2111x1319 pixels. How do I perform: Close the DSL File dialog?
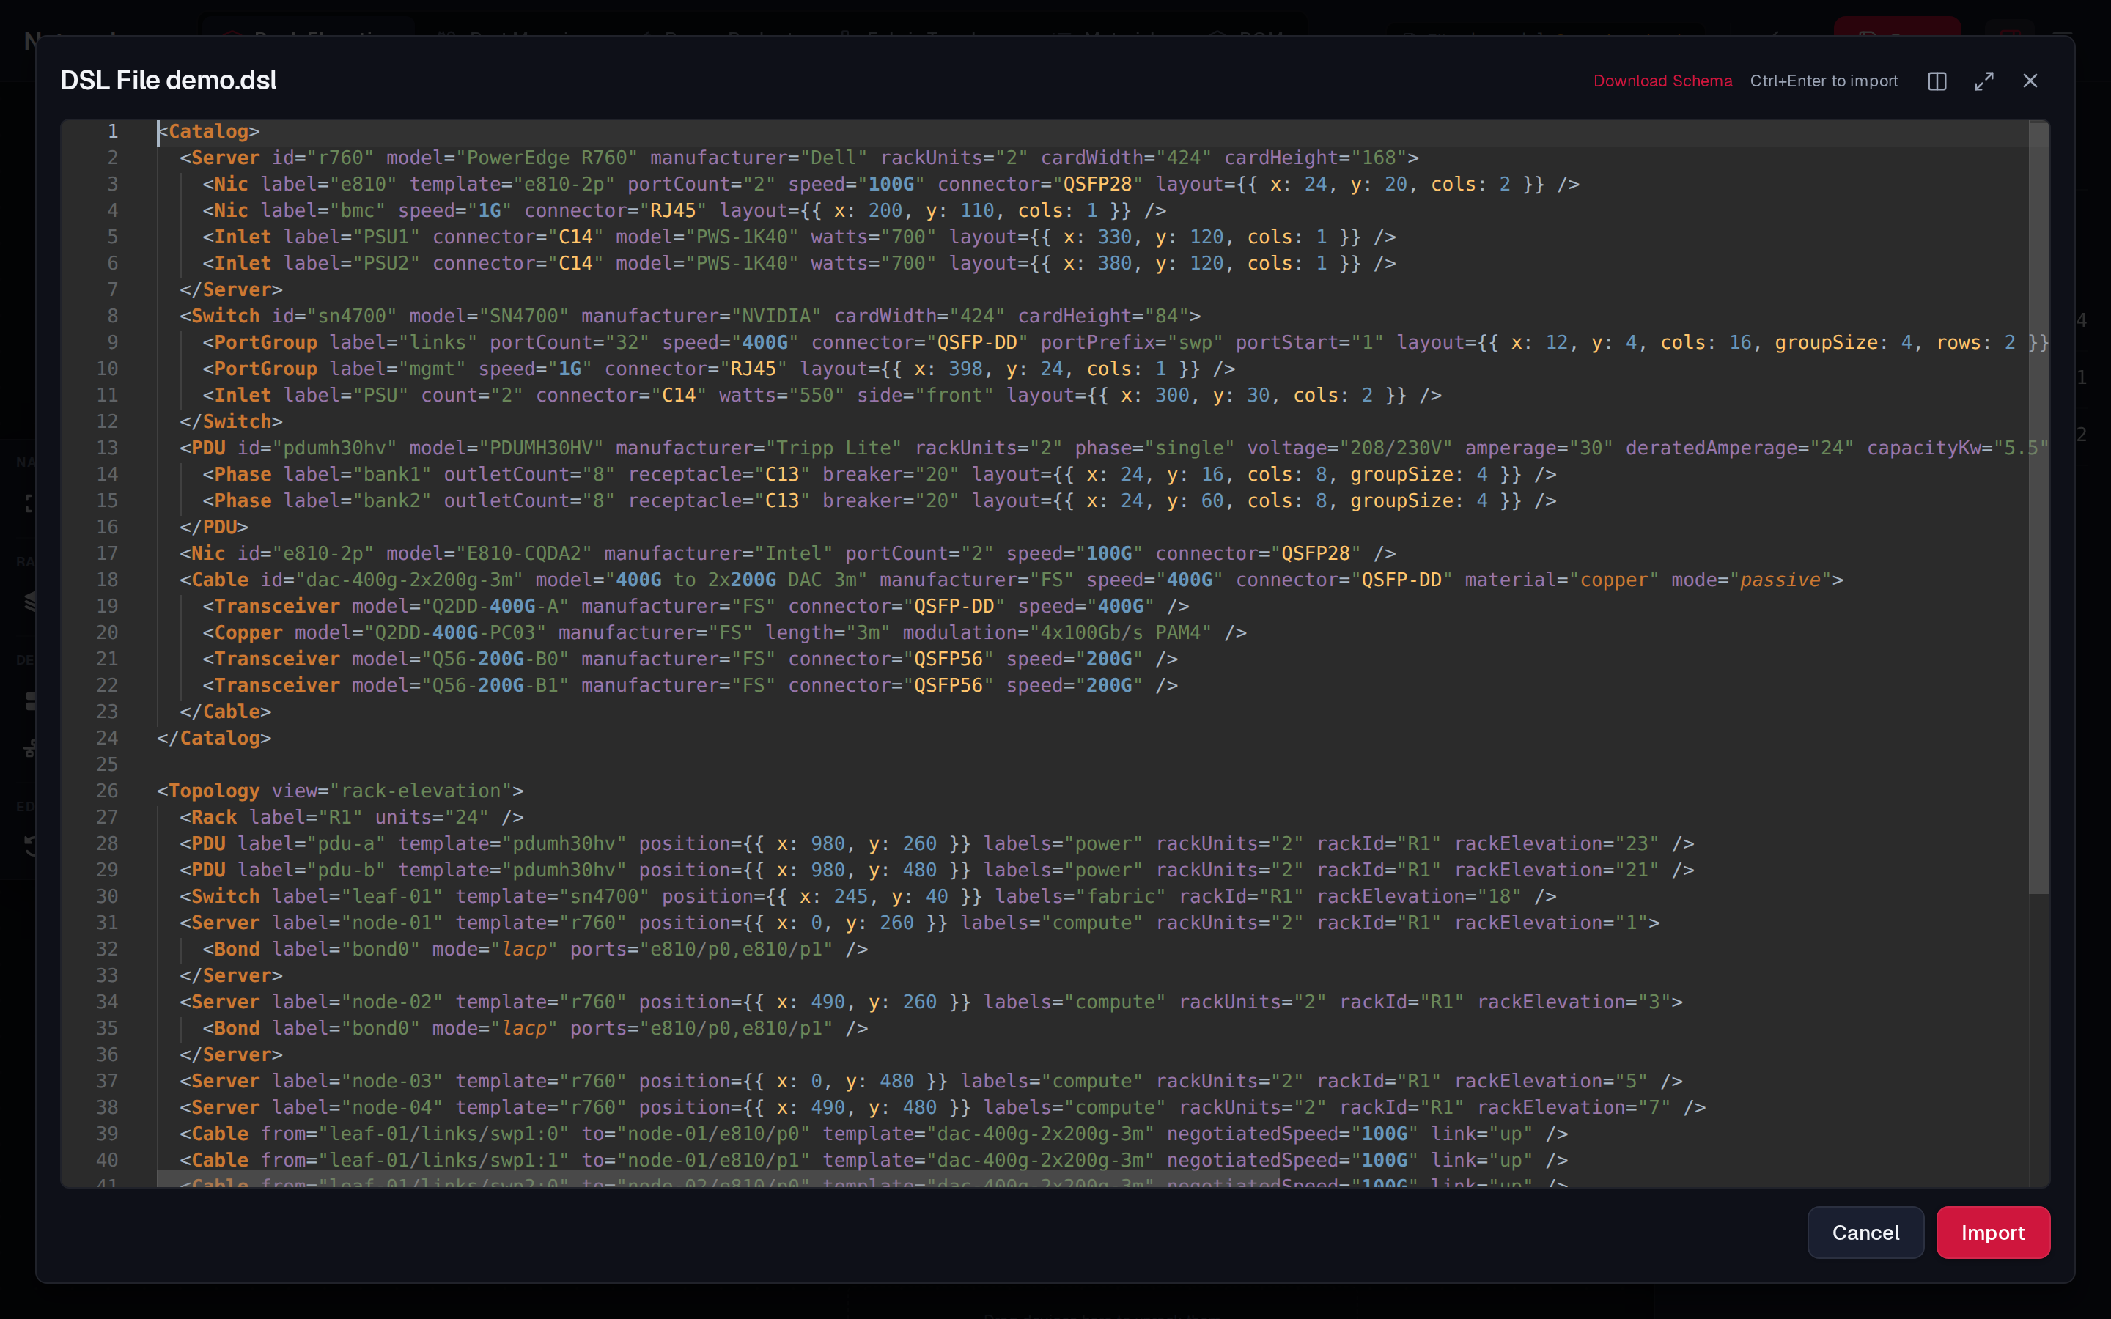(x=2030, y=81)
